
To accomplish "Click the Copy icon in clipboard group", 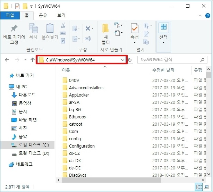I will coord(33,28).
